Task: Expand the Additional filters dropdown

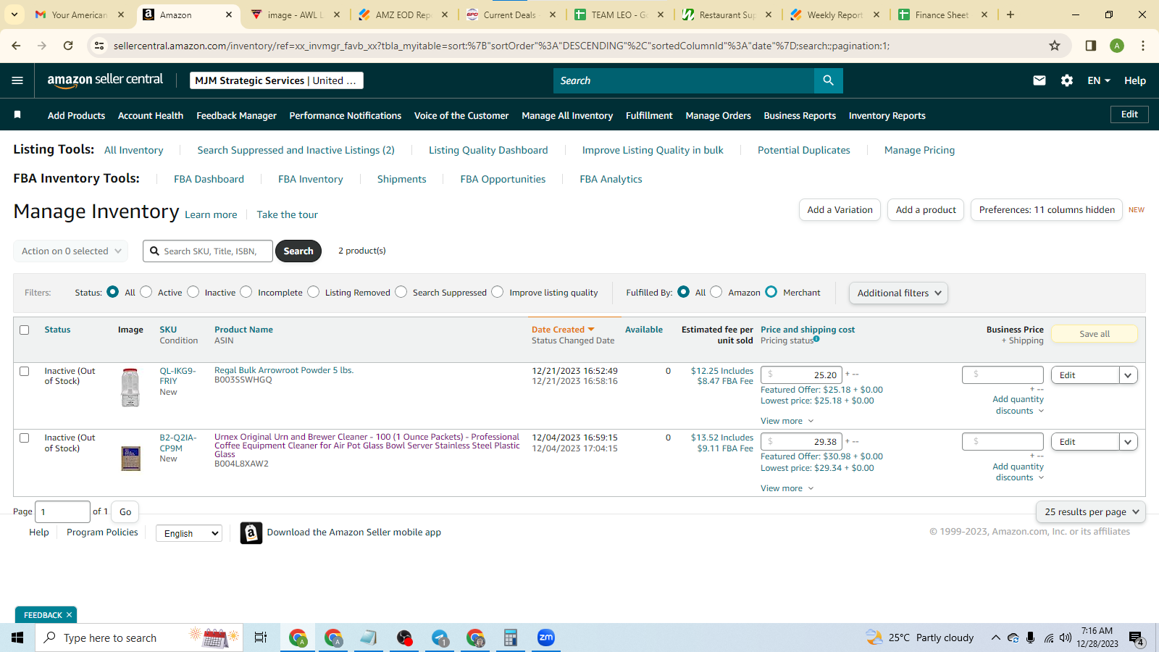Action: pyautogui.click(x=898, y=293)
